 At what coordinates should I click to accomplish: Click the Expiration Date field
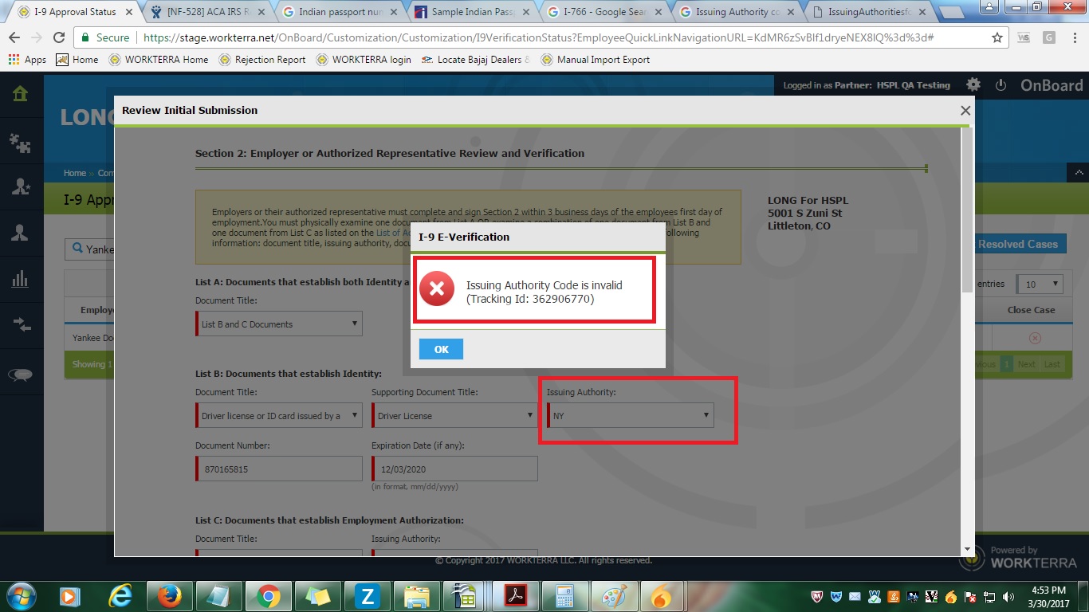454,469
